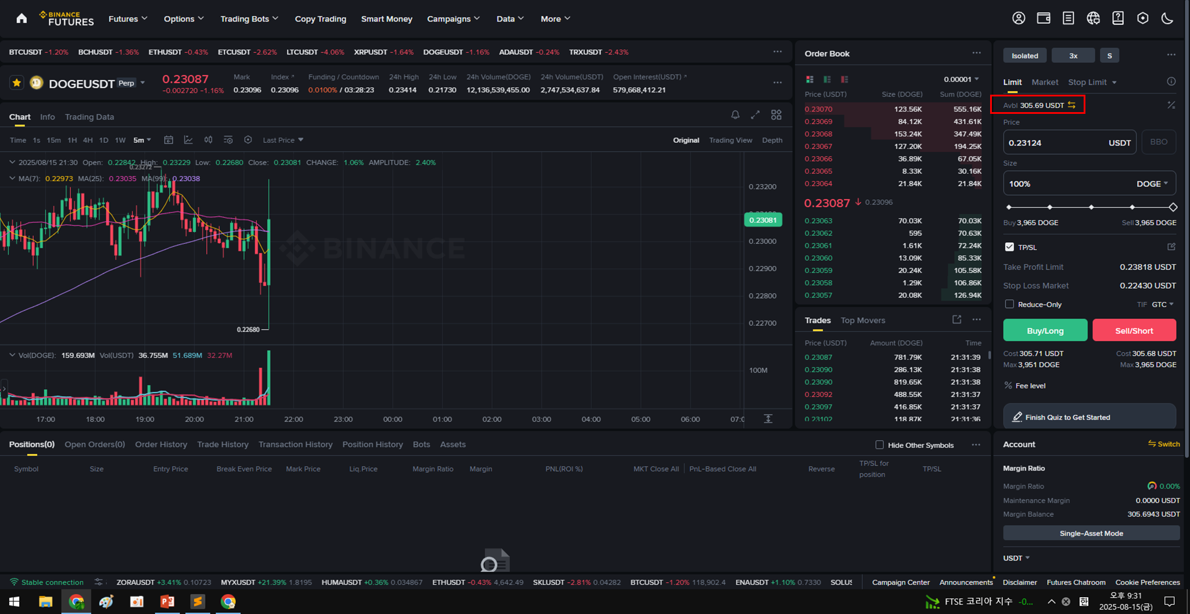This screenshot has width=1190, height=614.
Task: Edit TP/SL settings with the pencil icon
Action: click(1171, 247)
